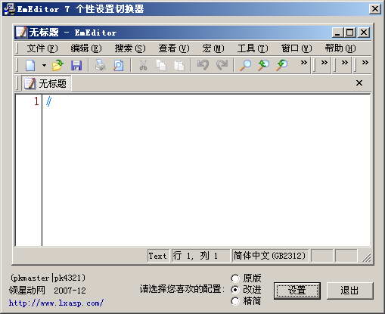Close the 个性设置切换器 dialog window
This screenshot has width=385, height=314.
(374, 9)
